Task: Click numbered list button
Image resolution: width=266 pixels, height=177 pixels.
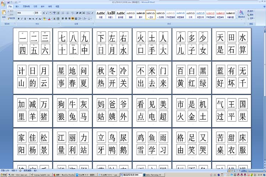Action: click(x=68, y=13)
